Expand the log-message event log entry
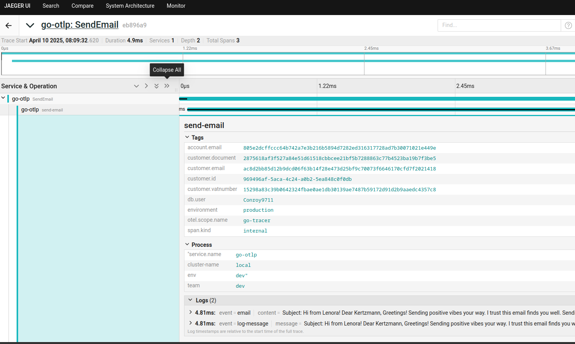575x344 pixels. [191, 323]
